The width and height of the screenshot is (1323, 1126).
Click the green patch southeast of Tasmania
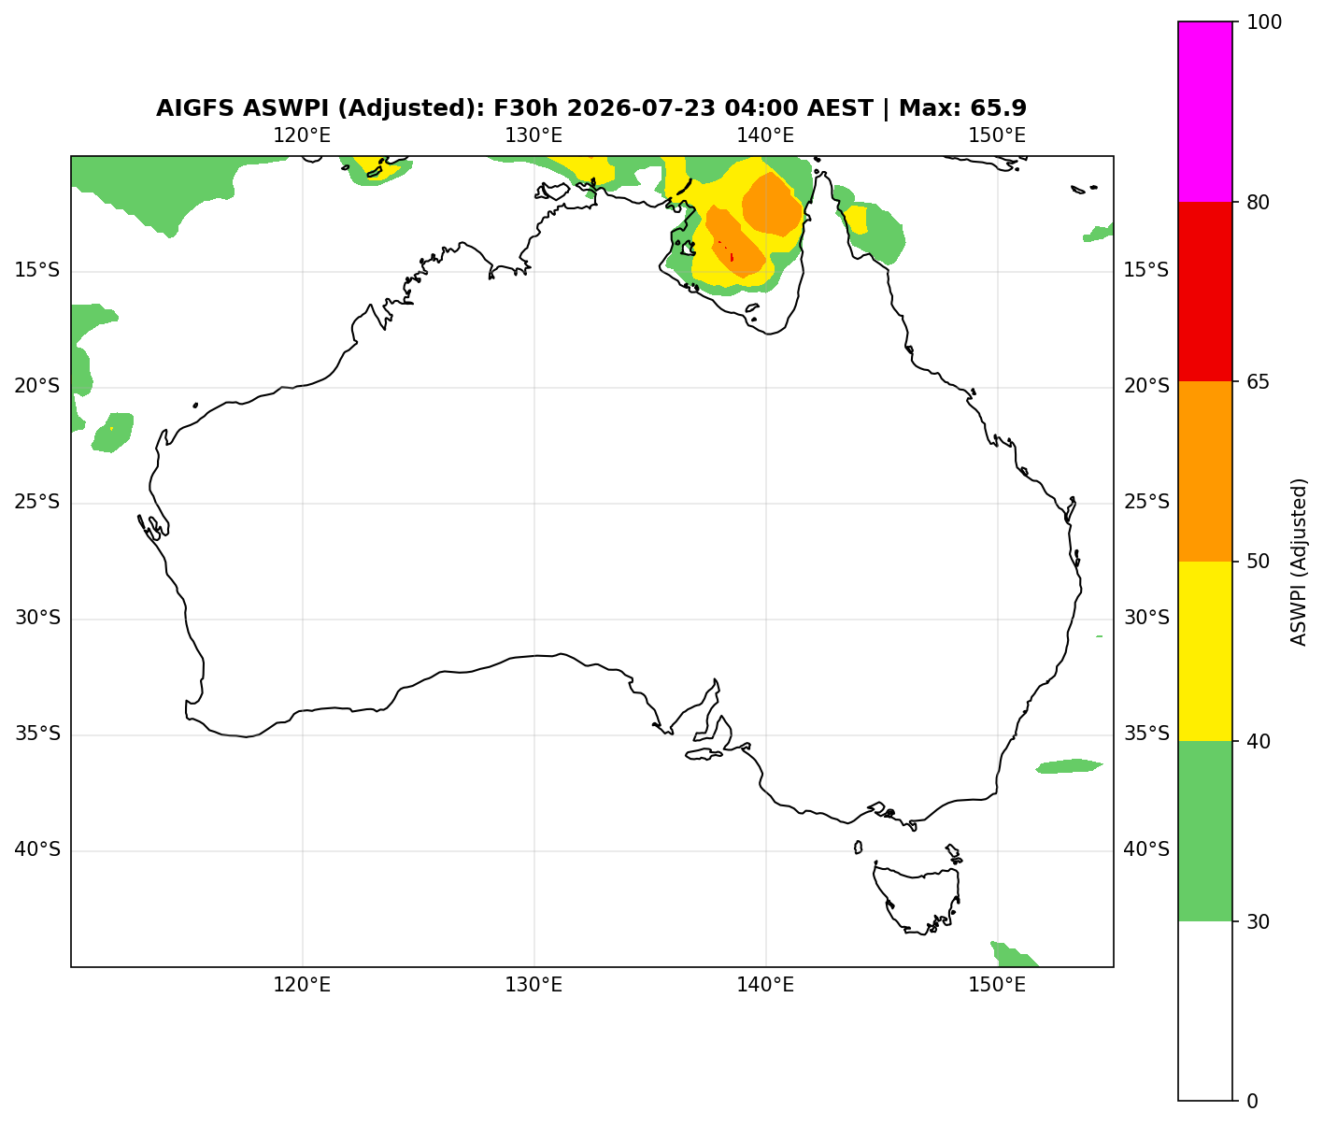(x=1014, y=955)
